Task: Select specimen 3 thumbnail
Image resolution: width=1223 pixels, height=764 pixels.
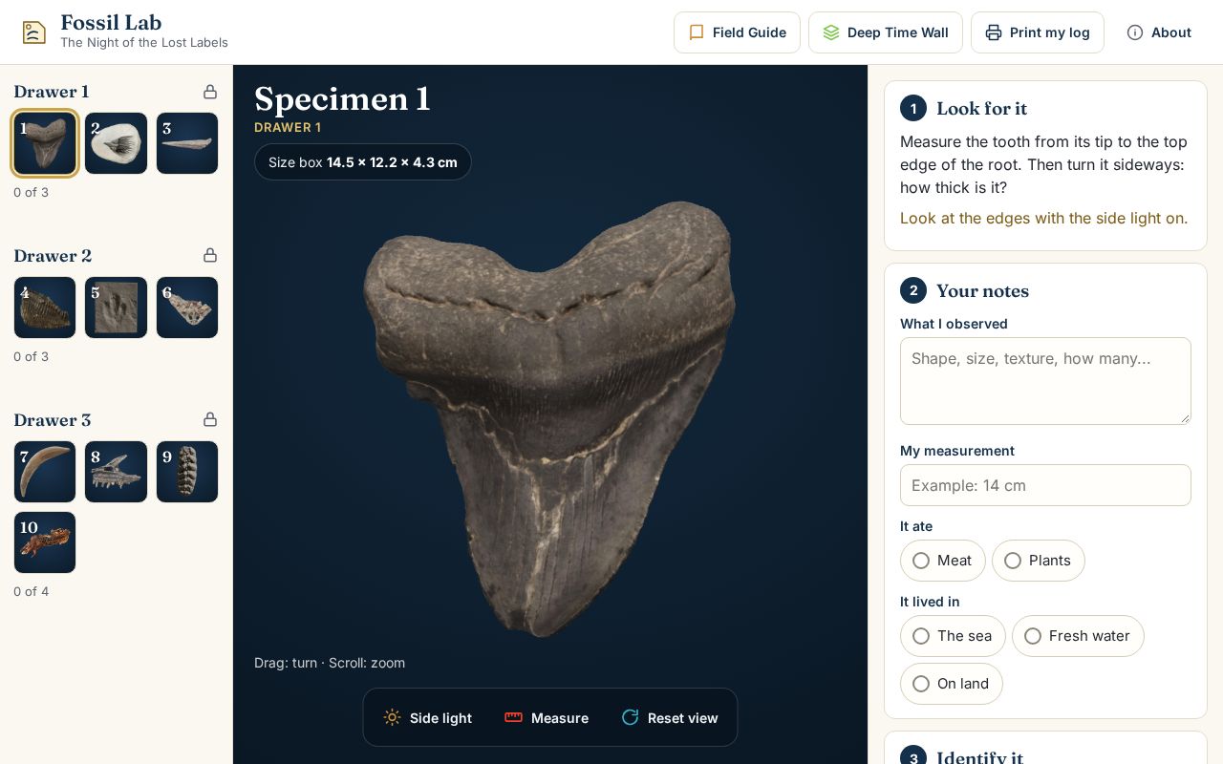Action: pos(187,143)
